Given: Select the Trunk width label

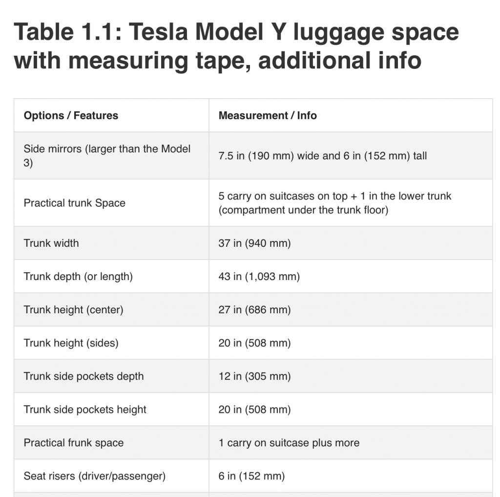Looking at the screenshot, I should point(51,243).
